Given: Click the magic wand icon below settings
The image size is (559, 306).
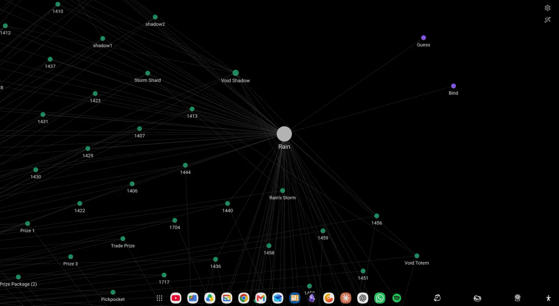Looking at the screenshot, I should [x=547, y=20].
